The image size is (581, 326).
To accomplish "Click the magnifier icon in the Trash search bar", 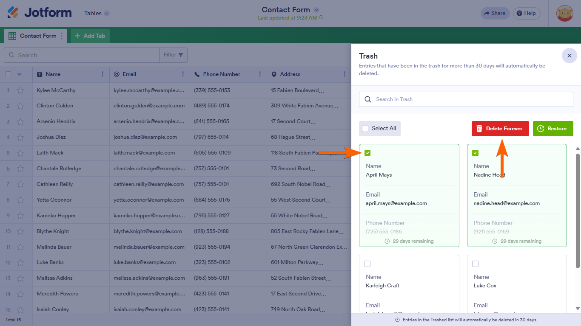I will pyautogui.click(x=368, y=99).
